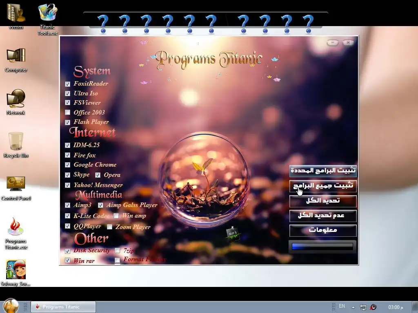Toggle the Aimp Galss Player checkbox
The width and height of the screenshot is (418, 313).
(x=100, y=205)
